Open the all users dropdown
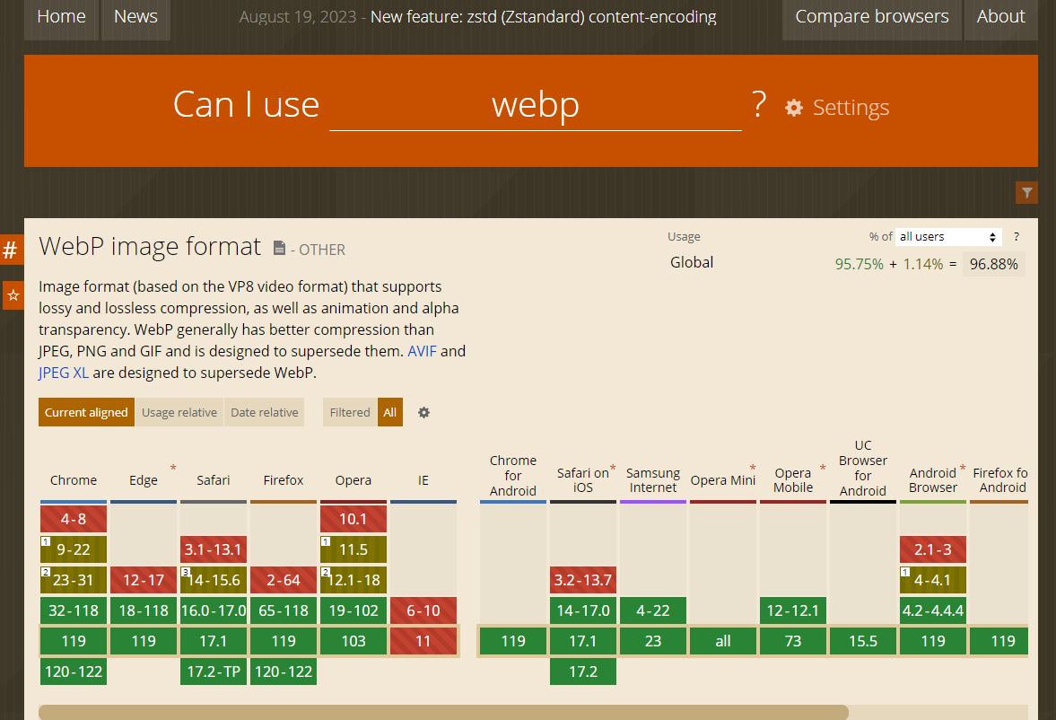1056x720 pixels. click(x=948, y=237)
